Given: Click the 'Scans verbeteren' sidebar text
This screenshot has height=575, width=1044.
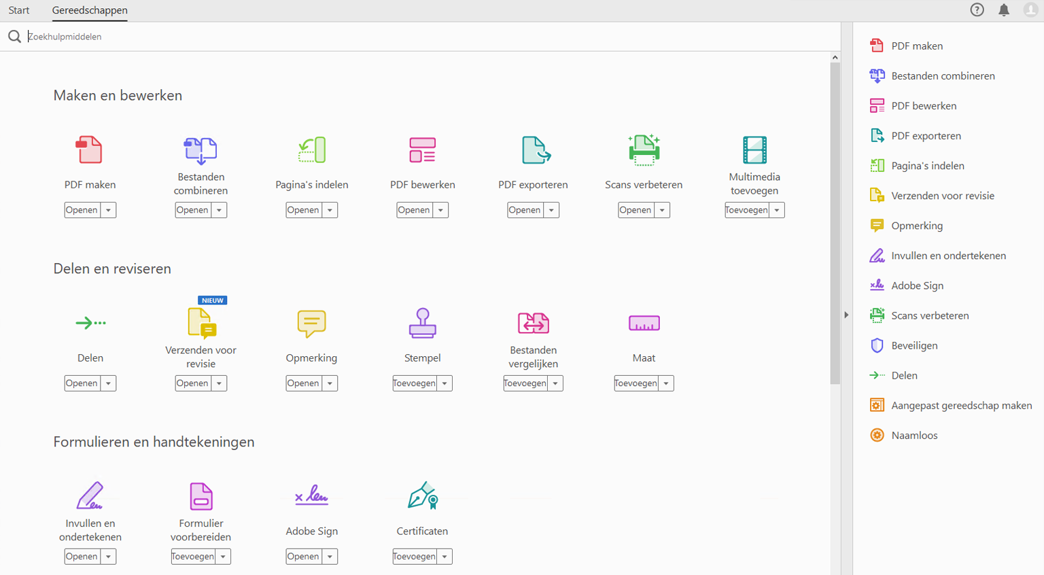Looking at the screenshot, I should 930,315.
